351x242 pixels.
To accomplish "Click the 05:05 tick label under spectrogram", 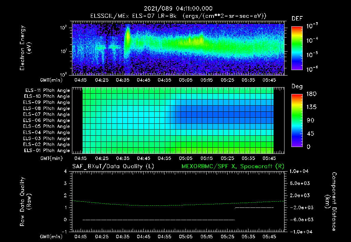I will (x=185, y=80).
